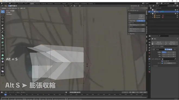Collapse the Transform panel in sidebar

pos(129,11)
